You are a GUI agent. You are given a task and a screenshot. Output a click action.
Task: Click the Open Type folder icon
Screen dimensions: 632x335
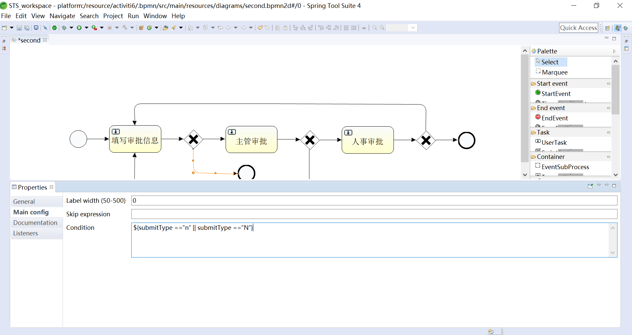pyautogui.click(x=166, y=28)
